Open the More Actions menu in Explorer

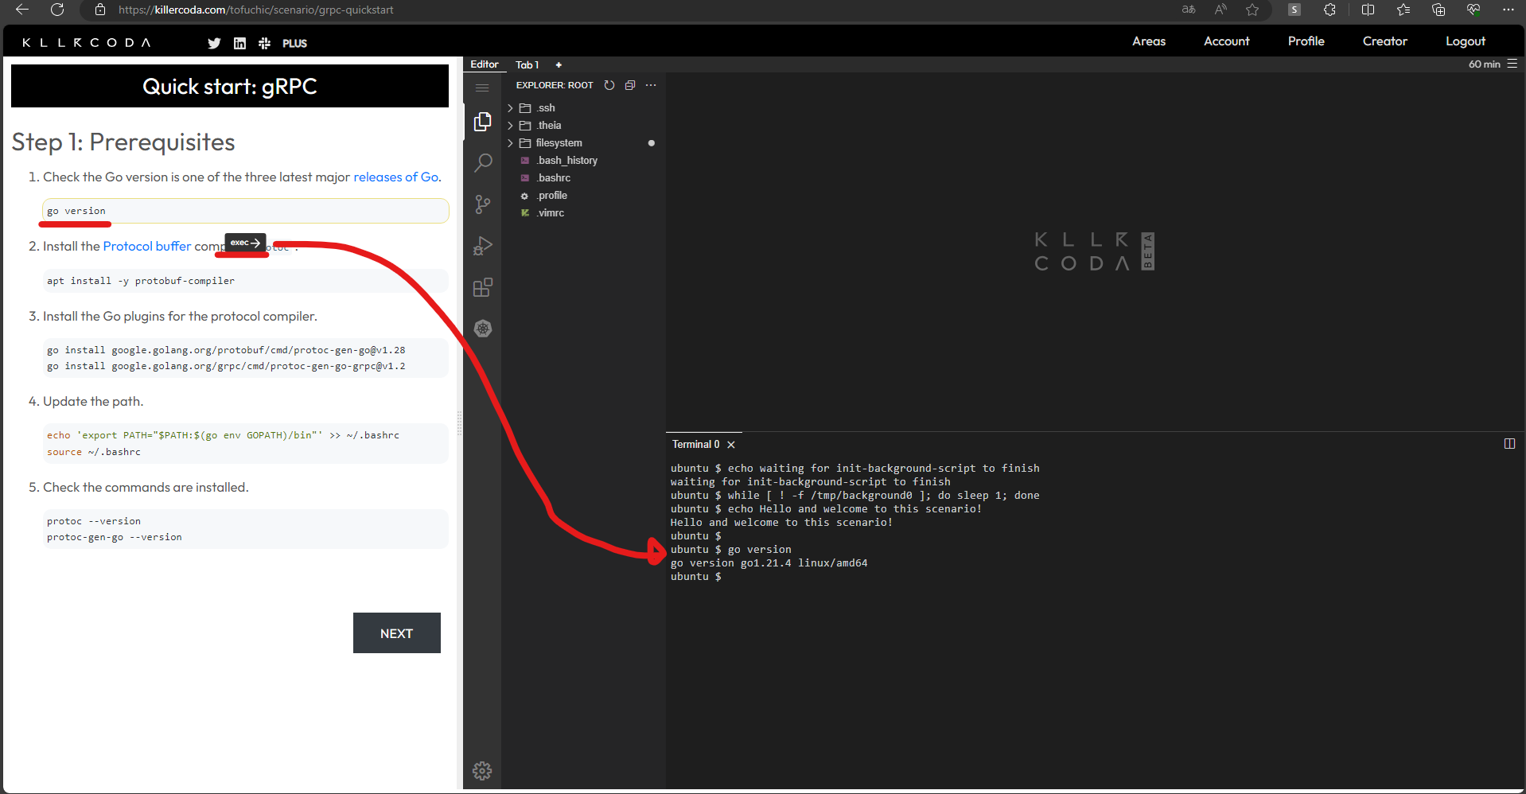(x=651, y=85)
